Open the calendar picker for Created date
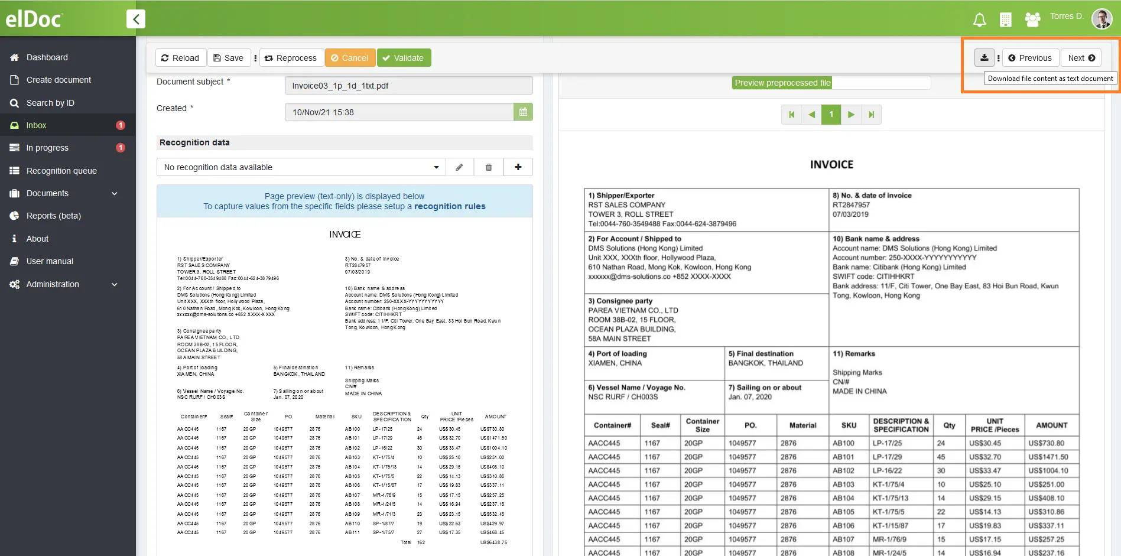This screenshot has height=556, width=1121. tap(523, 112)
